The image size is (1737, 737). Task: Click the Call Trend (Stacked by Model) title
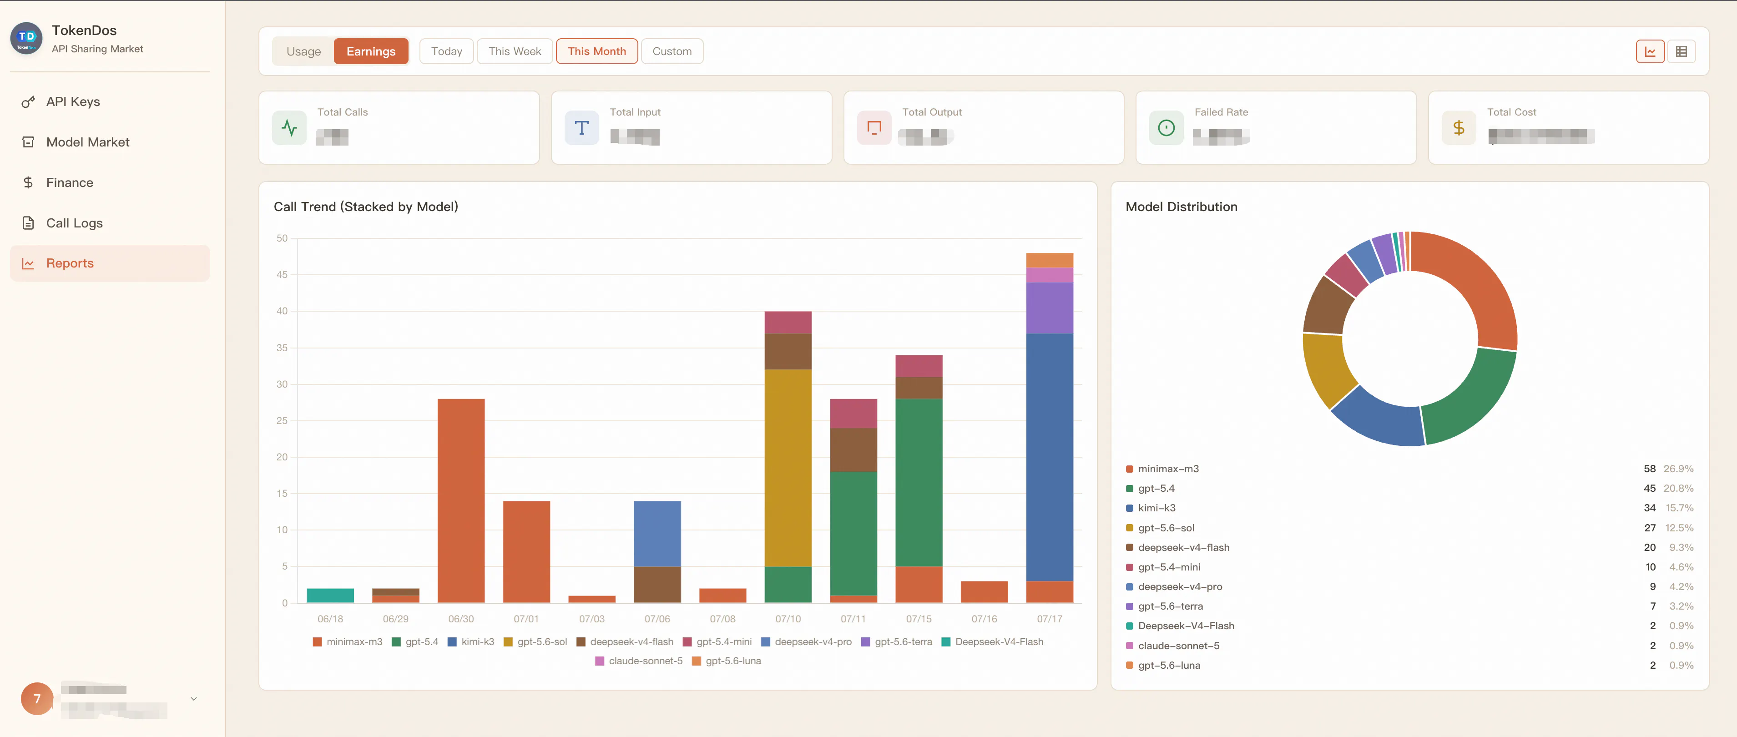[x=365, y=207]
